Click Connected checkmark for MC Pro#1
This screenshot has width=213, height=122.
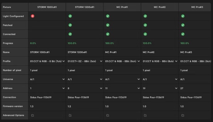coord(108,34)
